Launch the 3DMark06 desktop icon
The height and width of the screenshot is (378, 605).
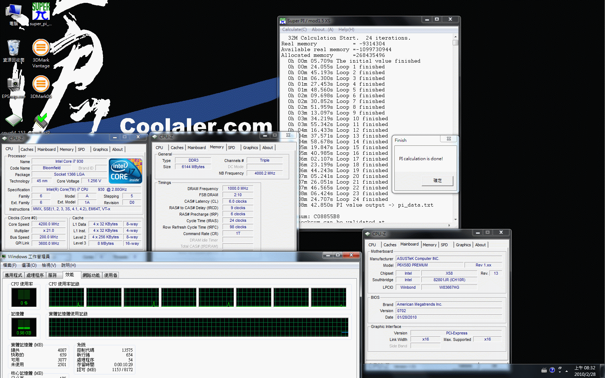coord(41,87)
